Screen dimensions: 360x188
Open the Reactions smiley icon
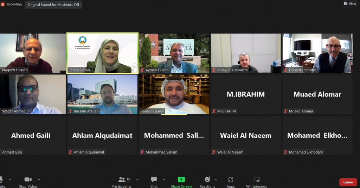coord(207,179)
